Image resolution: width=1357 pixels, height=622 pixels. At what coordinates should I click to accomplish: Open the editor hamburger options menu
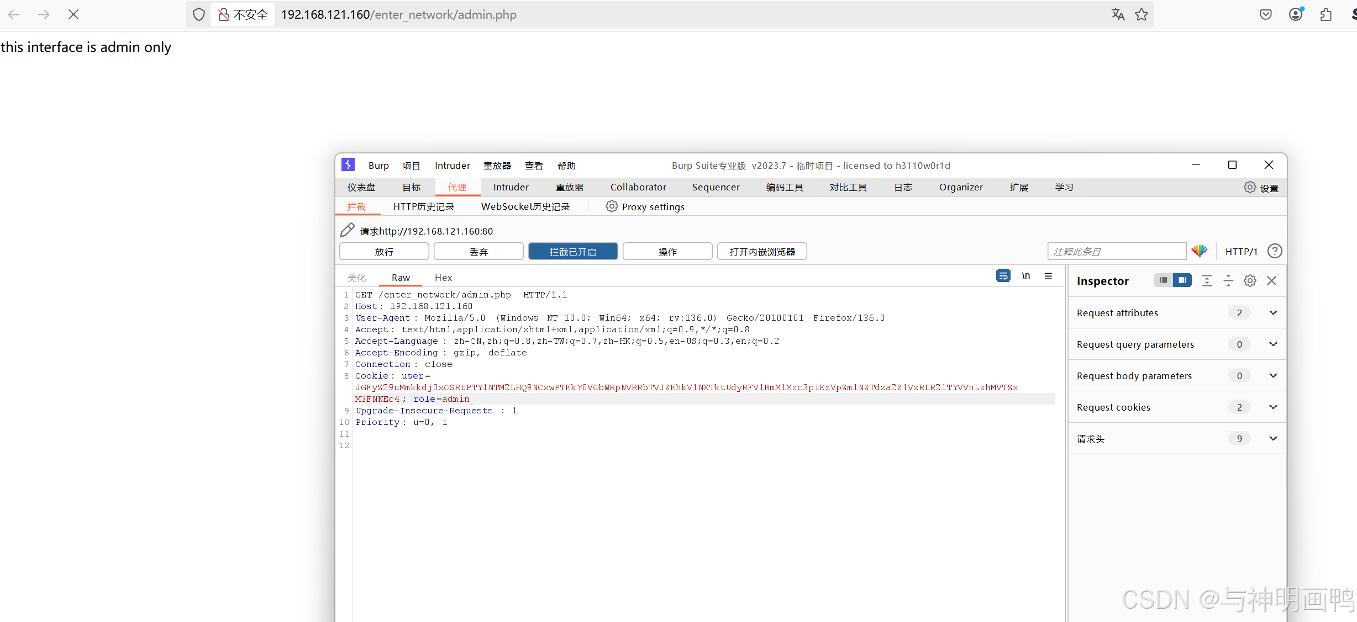pos(1048,276)
